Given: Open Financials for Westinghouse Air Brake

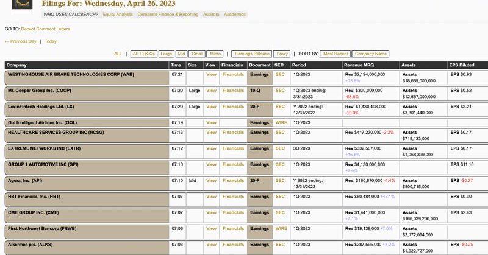Looking at the screenshot, I should click(x=233, y=74).
